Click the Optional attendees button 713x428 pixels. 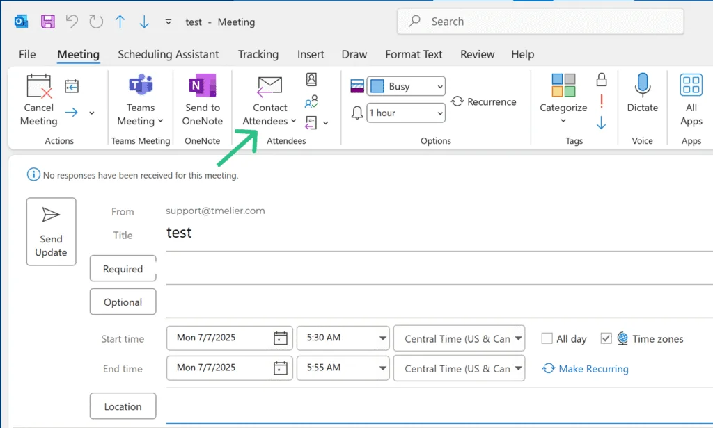point(123,302)
